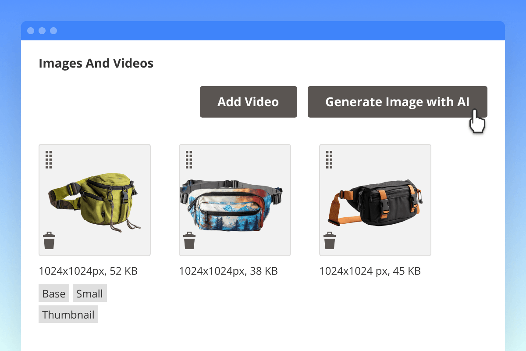
Task: Remove the black and orange bag image
Action: point(330,241)
